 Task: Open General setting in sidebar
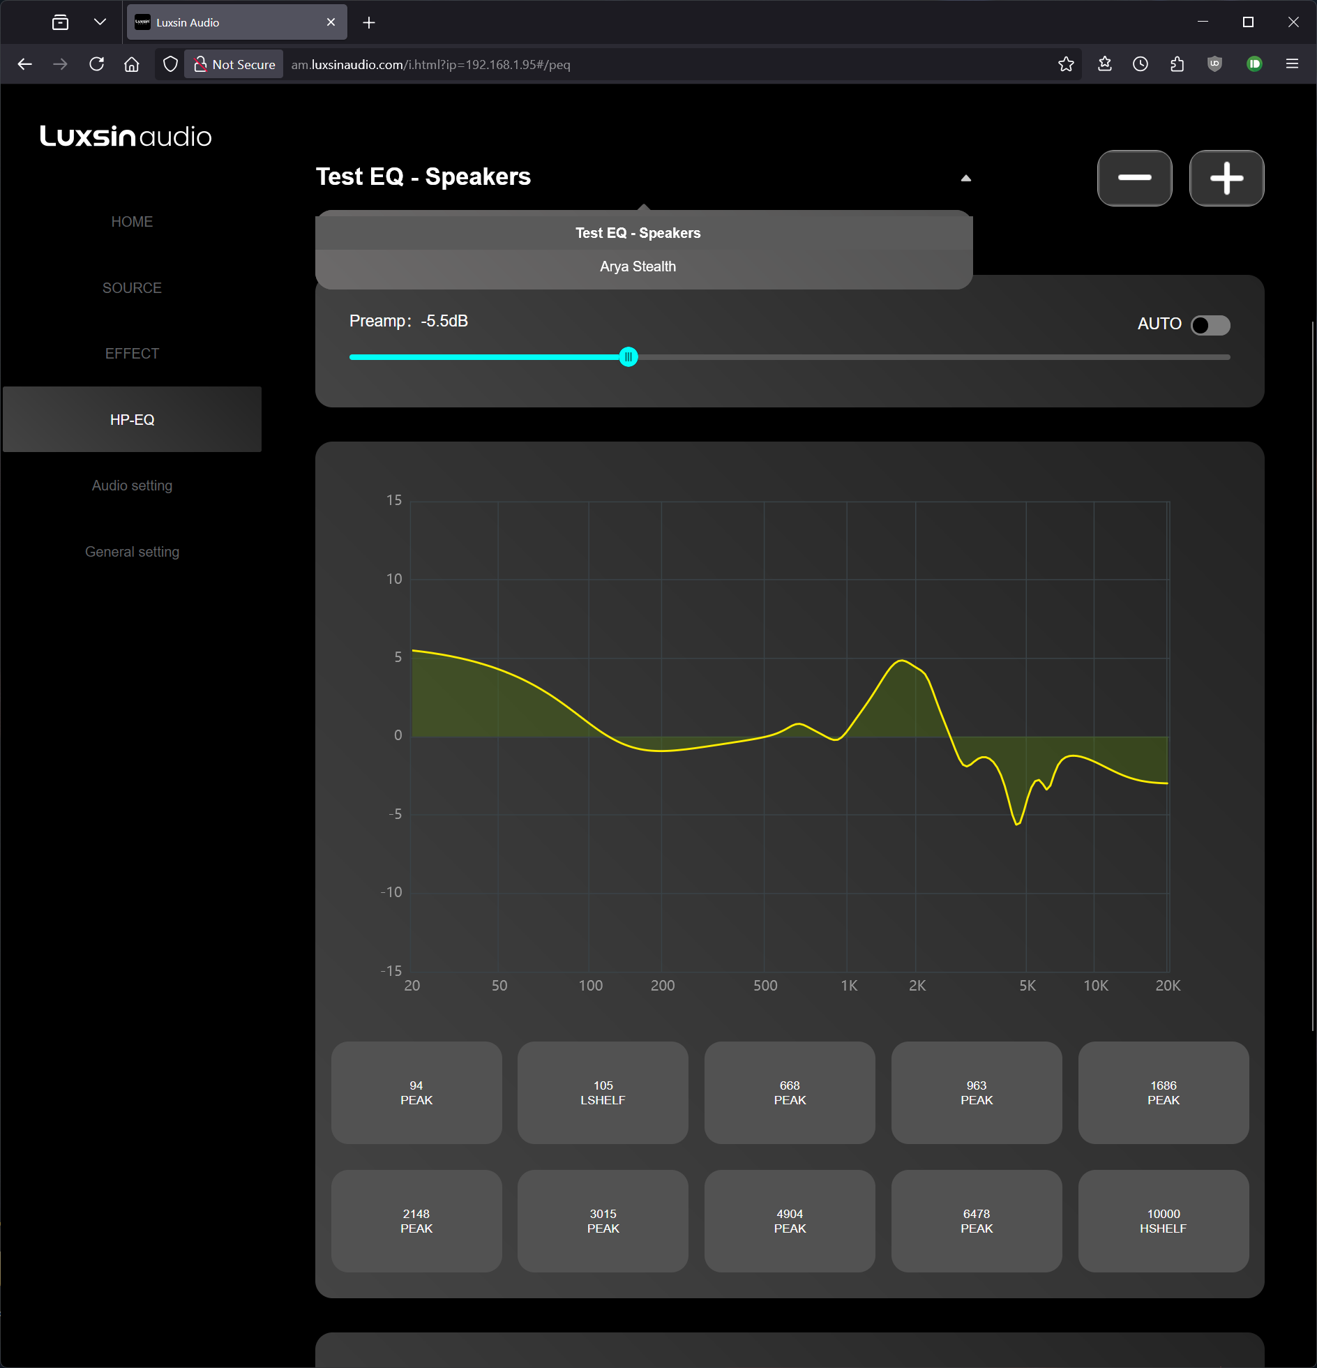tap(132, 551)
